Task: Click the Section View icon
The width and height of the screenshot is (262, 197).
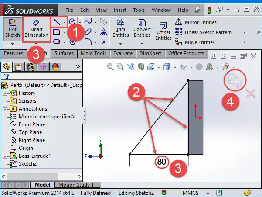Action: (141, 67)
